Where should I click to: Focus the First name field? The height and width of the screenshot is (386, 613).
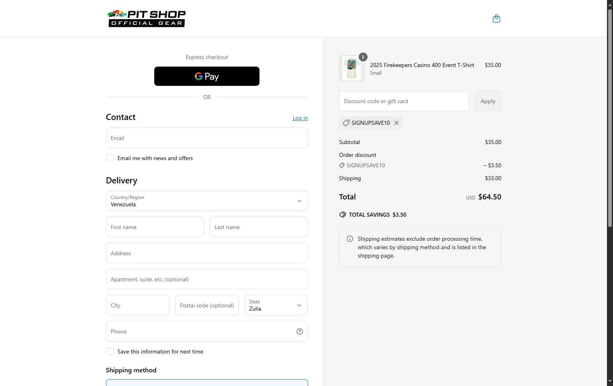[x=155, y=227]
